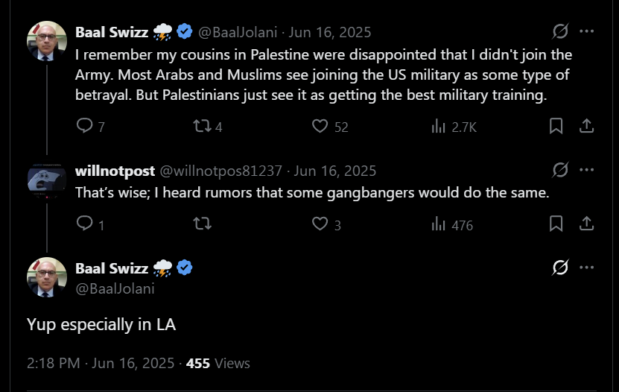Reply to the first Baal Swizz tweet

85,127
